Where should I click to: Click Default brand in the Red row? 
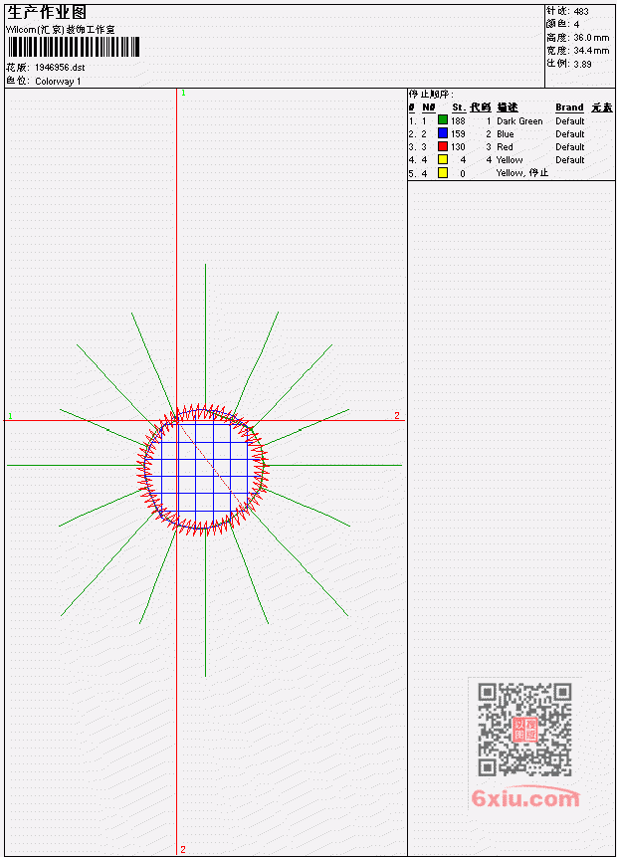click(570, 147)
